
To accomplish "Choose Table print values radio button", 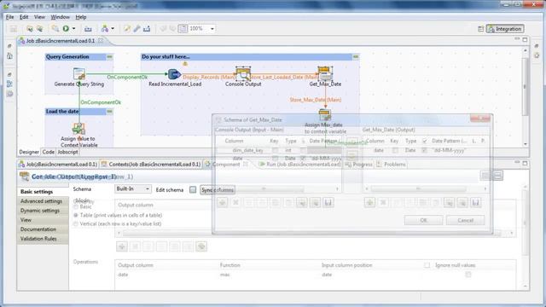I will (76, 216).
